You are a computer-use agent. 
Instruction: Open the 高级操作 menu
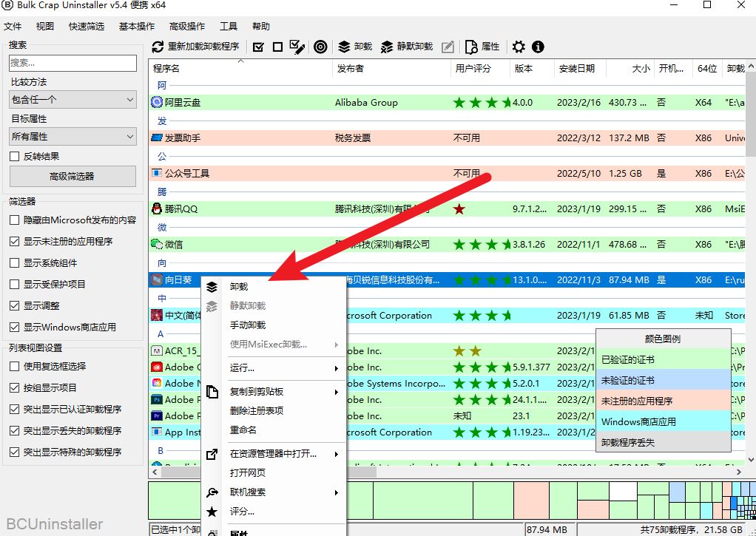point(187,27)
